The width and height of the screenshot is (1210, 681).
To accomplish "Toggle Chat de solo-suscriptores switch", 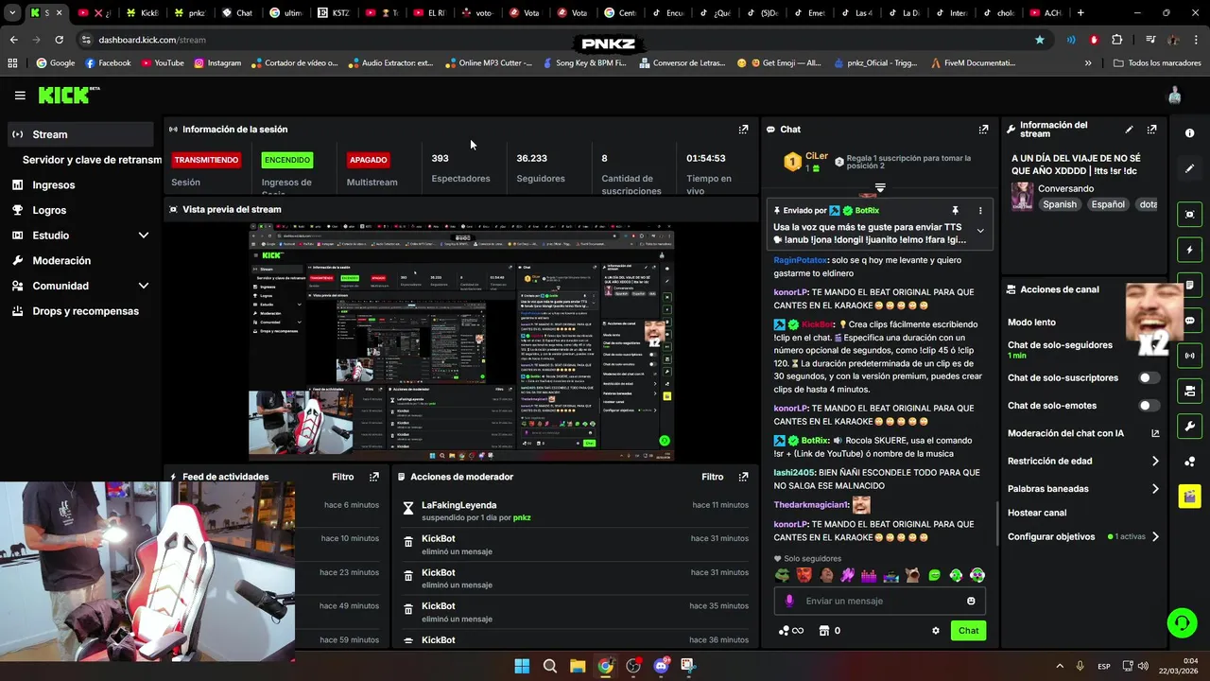I will pyautogui.click(x=1149, y=377).
